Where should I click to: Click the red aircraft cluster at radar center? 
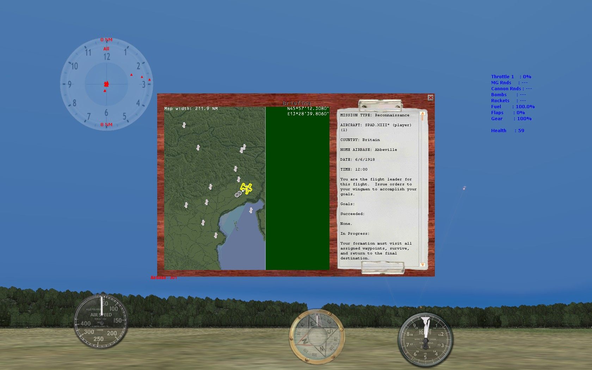[106, 84]
